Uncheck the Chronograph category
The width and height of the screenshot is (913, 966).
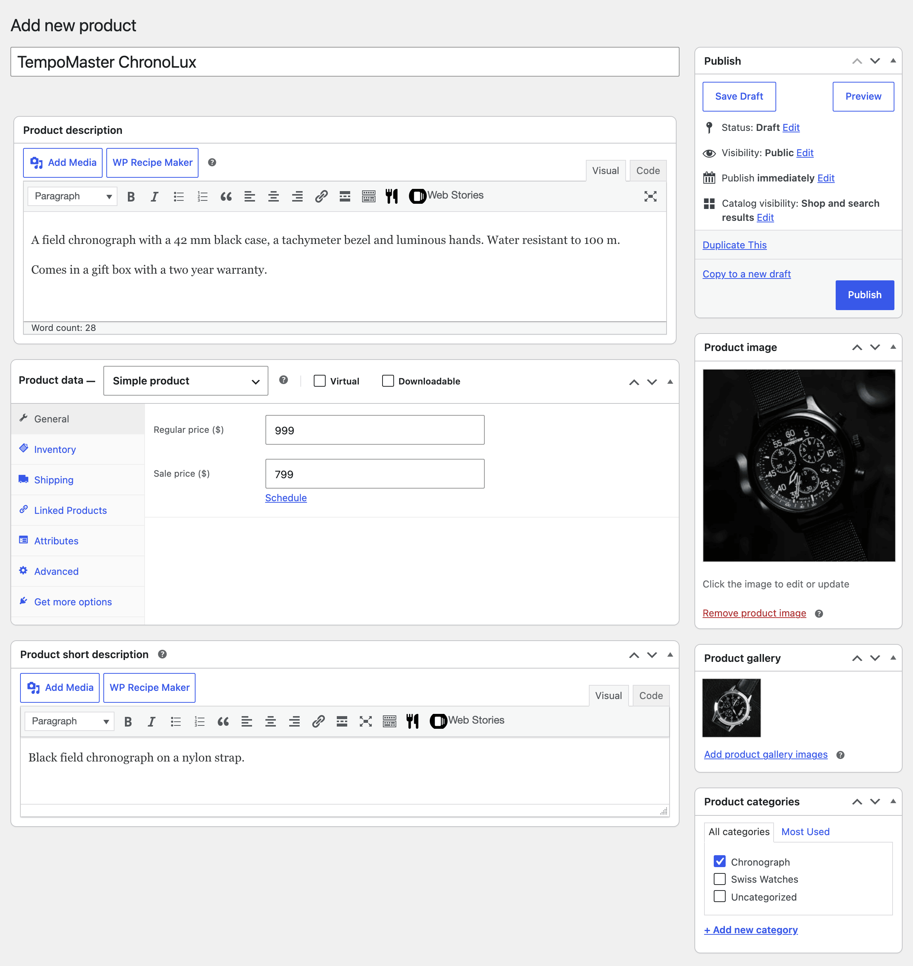[720, 861]
